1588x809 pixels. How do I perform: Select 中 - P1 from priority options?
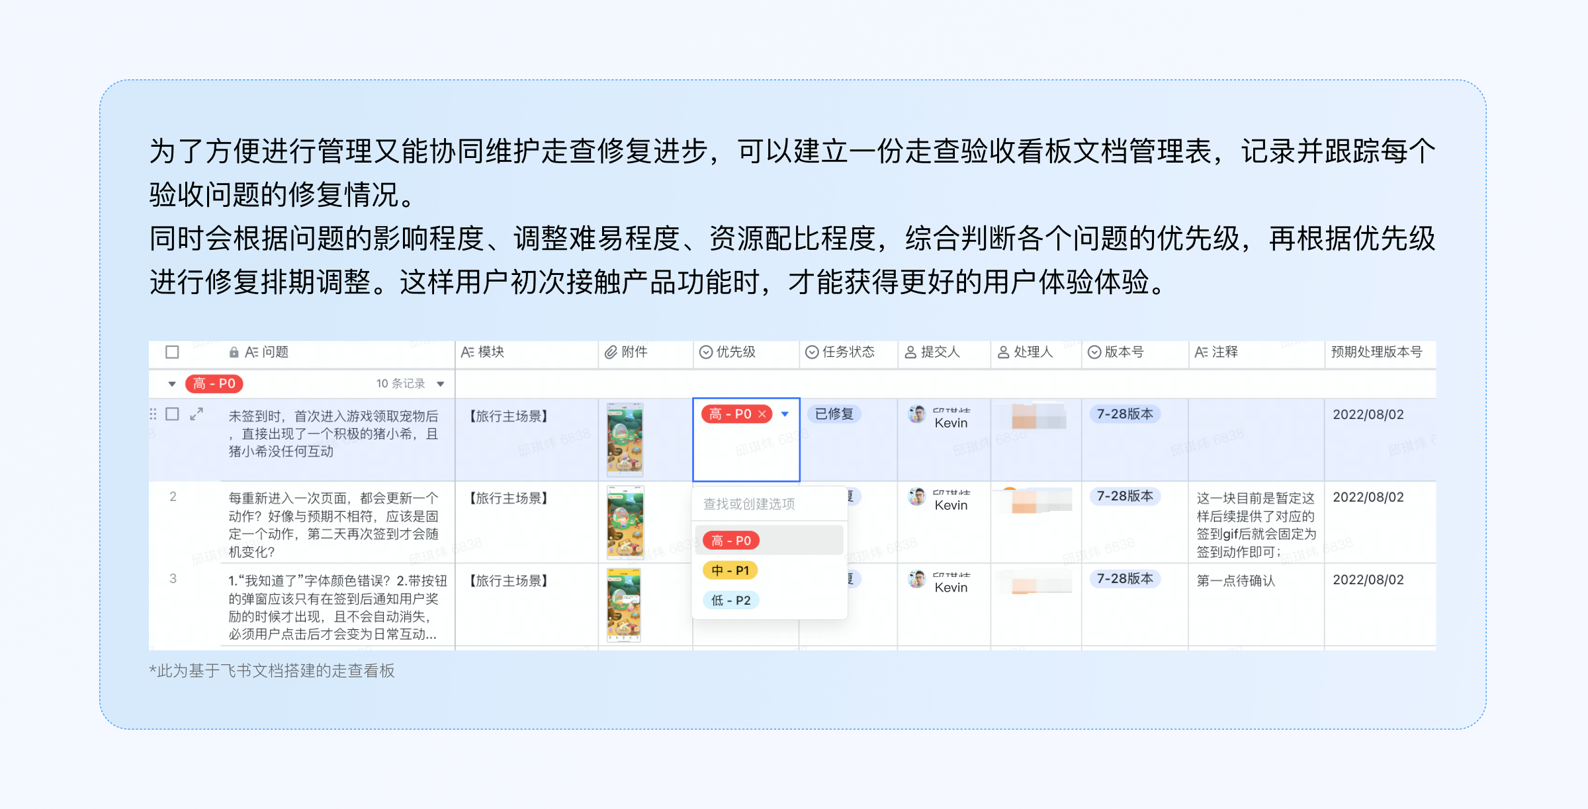[730, 570]
